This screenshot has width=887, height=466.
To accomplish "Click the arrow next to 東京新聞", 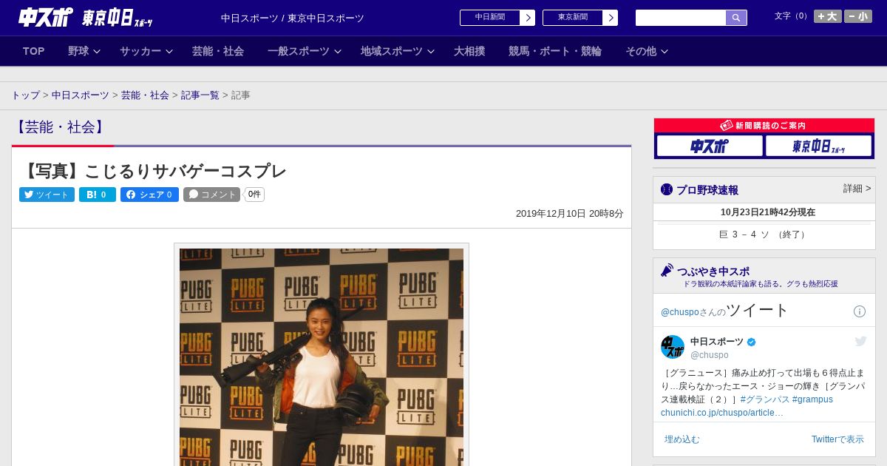I will (611, 18).
